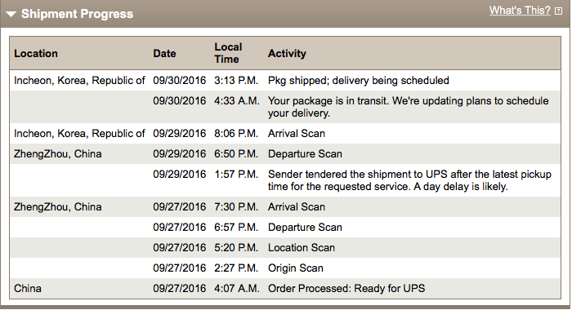Click the 7:30 P.M. Arrival Scan entry
The width and height of the screenshot is (572, 310).
[x=296, y=207]
